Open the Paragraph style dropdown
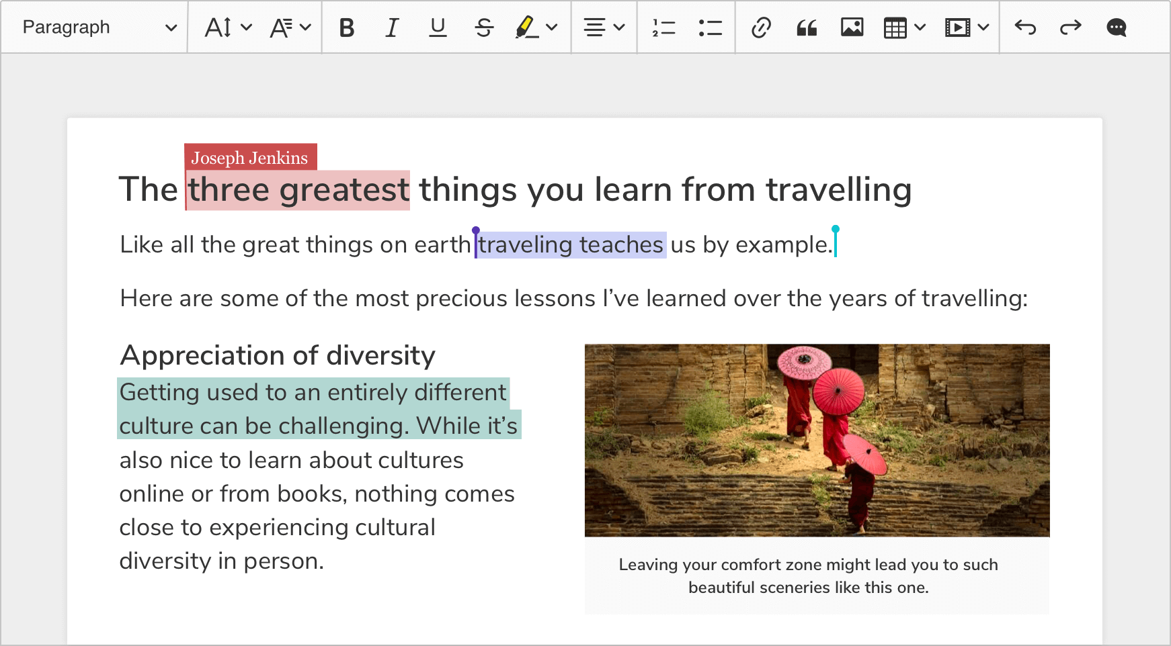The image size is (1171, 646). click(94, 27)
